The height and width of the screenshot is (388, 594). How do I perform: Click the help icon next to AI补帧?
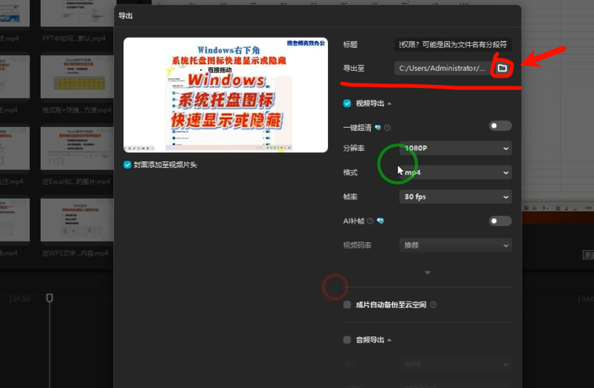[370, 221]
